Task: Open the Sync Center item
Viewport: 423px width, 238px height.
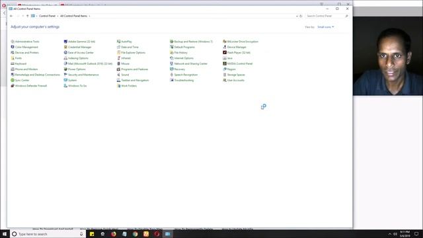Action: [20, 80]
